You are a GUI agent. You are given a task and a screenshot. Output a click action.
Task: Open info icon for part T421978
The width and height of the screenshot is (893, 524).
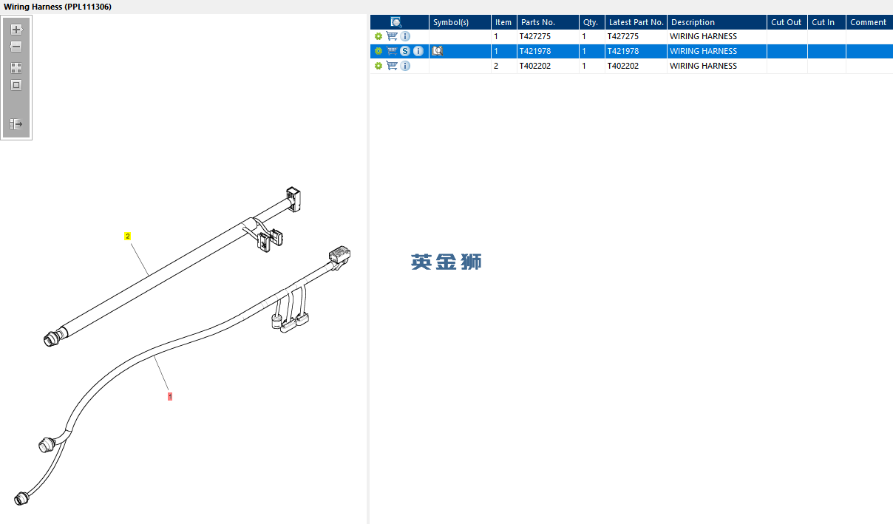[418, 51]
